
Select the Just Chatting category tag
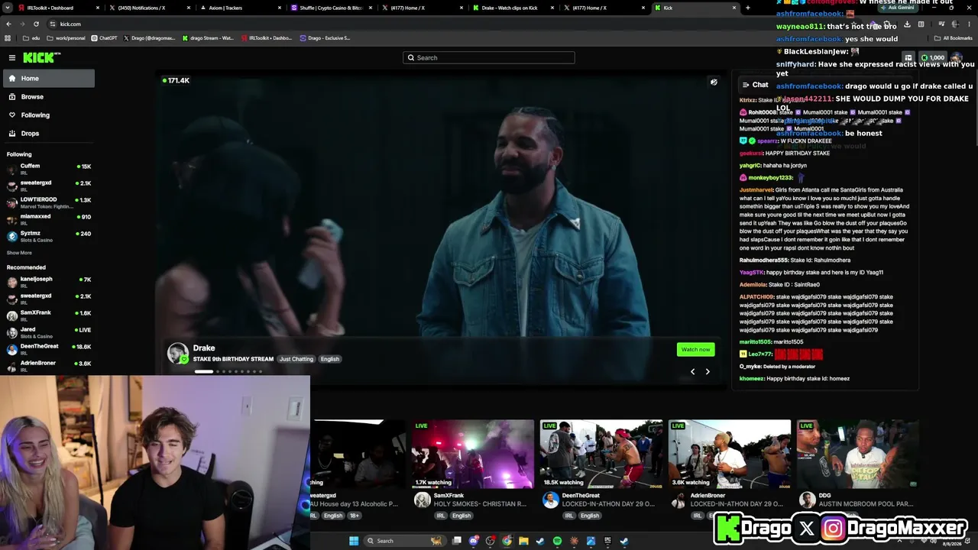296,359
